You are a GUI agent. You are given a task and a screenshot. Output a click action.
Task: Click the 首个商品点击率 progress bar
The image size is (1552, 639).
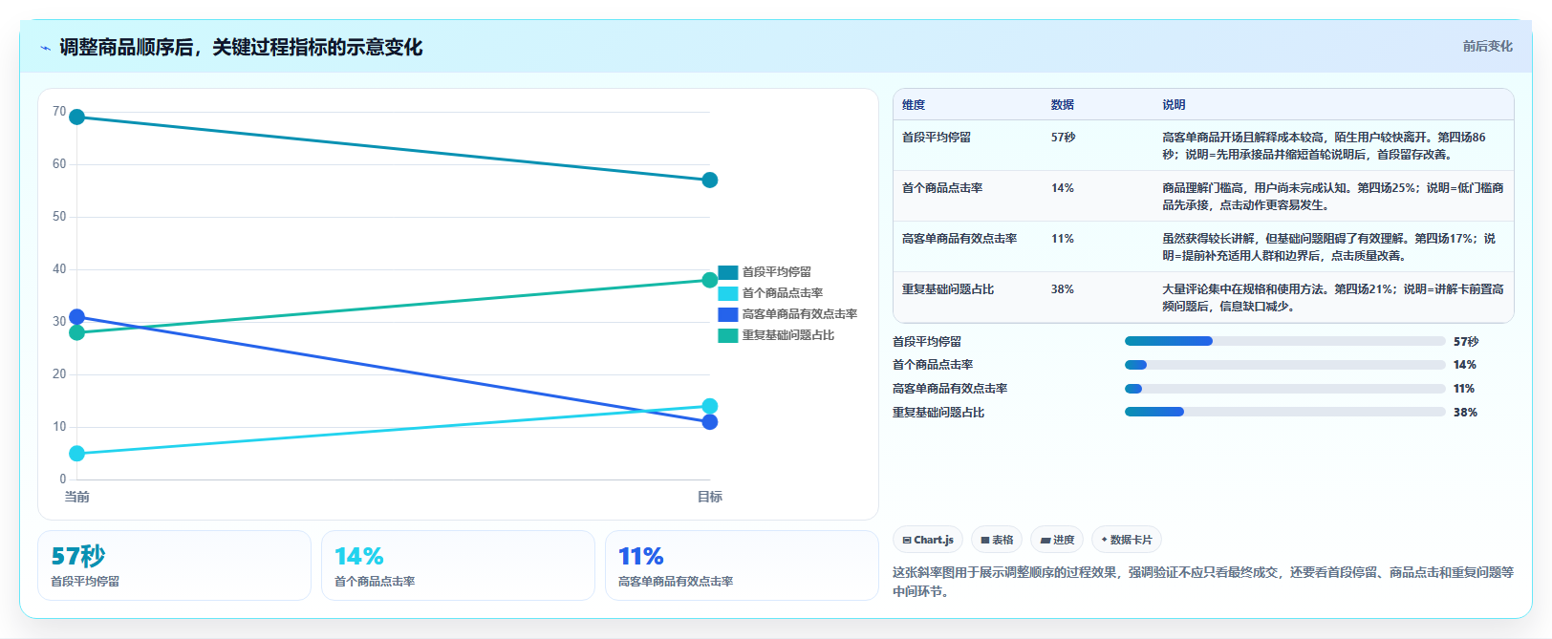pyautogui.click(x=1285, y=365)
